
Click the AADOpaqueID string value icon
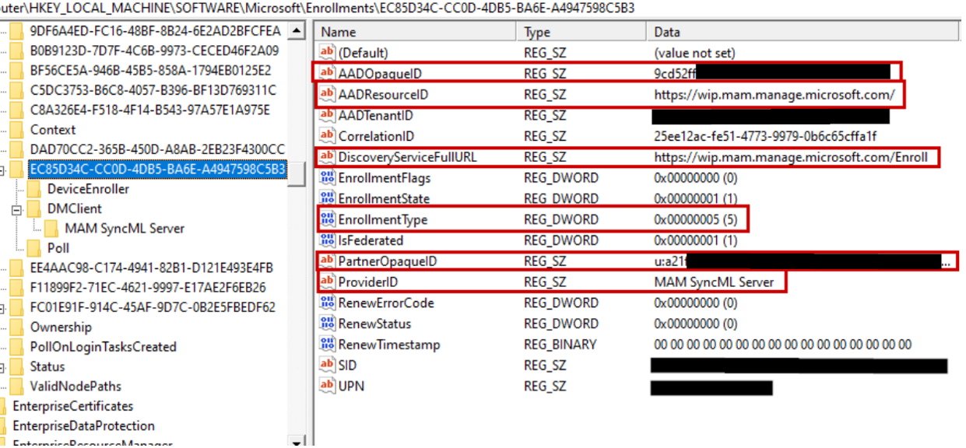click(x=327, y=74)
